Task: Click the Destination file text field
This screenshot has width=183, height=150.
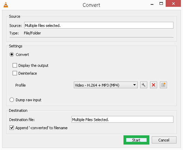Action: pyautogui.click(x=122, y=119)
